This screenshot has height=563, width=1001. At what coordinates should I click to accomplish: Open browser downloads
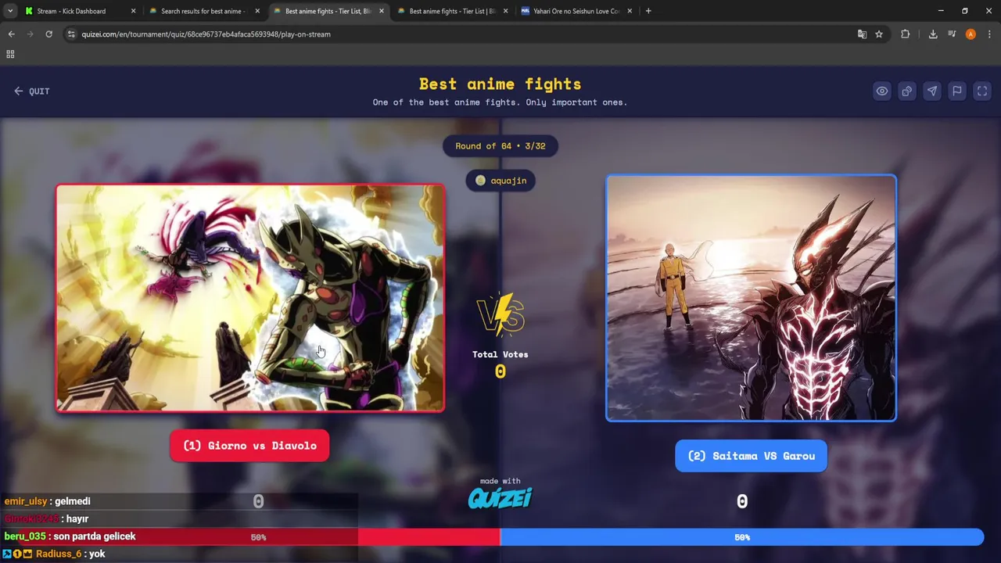933,34
